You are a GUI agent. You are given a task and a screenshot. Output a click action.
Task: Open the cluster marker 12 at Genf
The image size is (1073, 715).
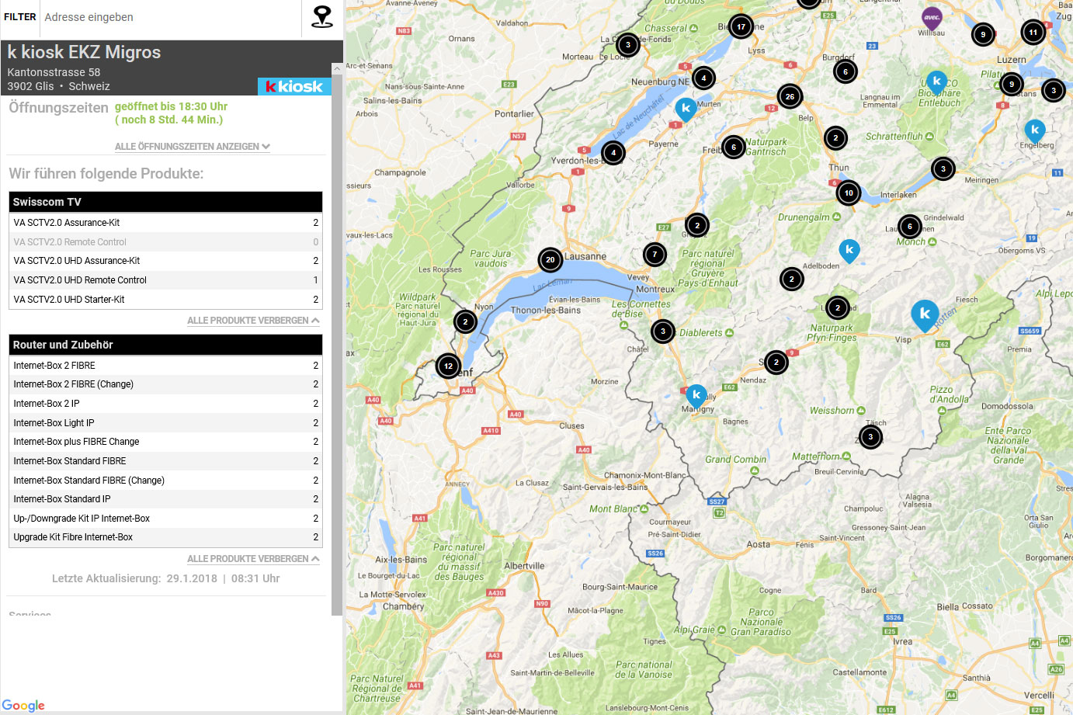coord(448,366)
